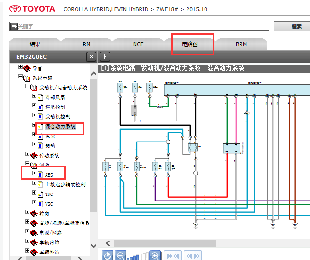The height and width of the screenshot is (260, 310).
Task: Close the EM32G0EC panel with X
Action: click(91, 57)
